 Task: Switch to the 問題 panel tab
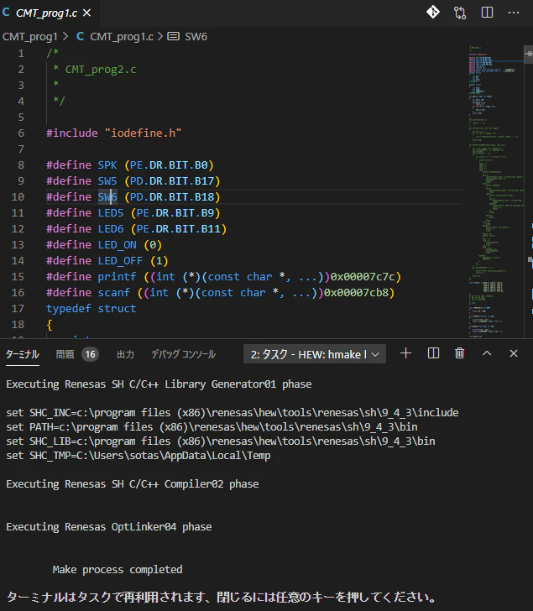point(65,354)
